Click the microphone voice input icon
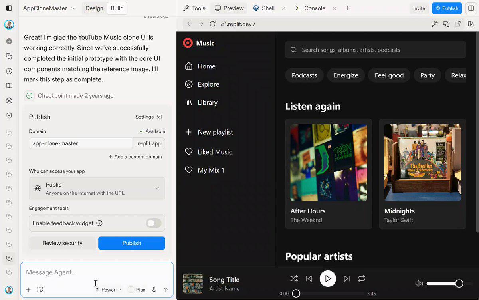479x300 pixels. 154,290
